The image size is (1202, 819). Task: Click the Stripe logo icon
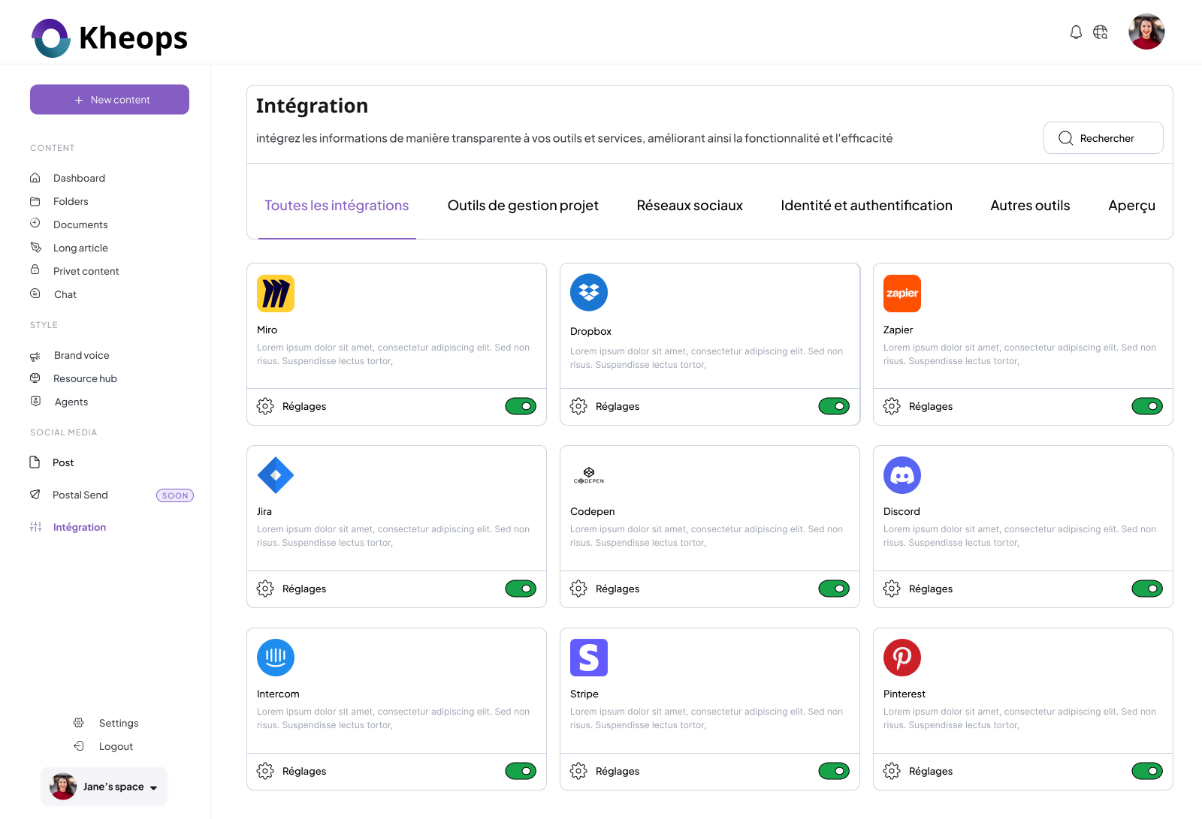click(589, 658)
